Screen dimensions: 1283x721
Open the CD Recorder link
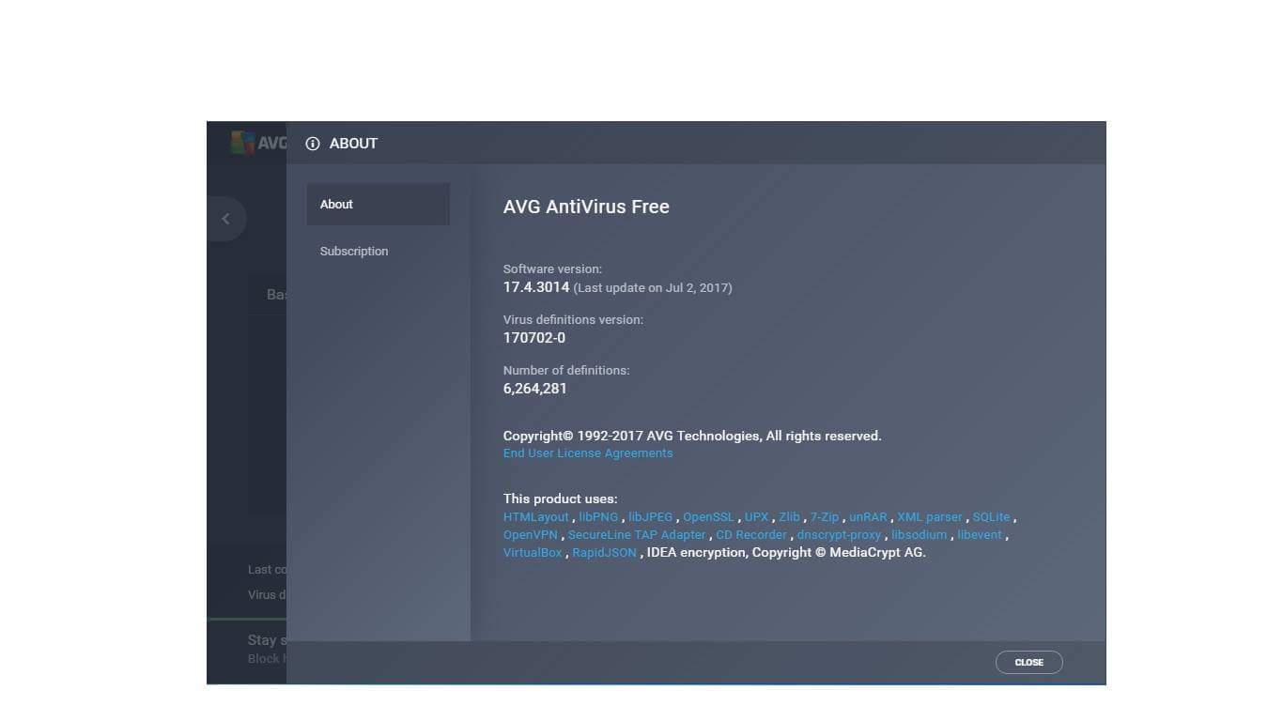point(751,535)
